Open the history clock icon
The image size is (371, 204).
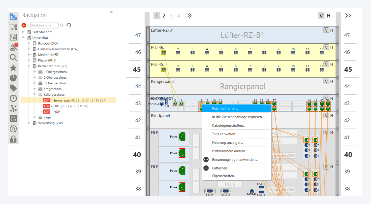(x=13, y=98)
